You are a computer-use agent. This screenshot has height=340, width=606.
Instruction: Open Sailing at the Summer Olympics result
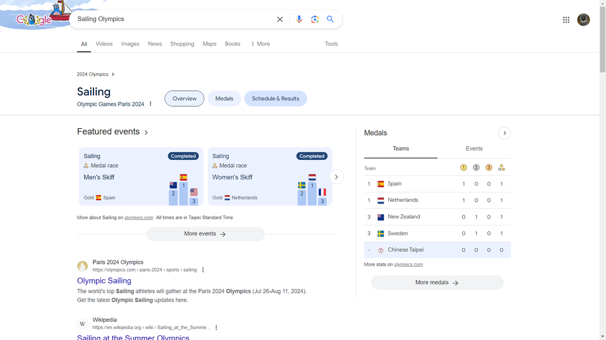click(133, 337)
